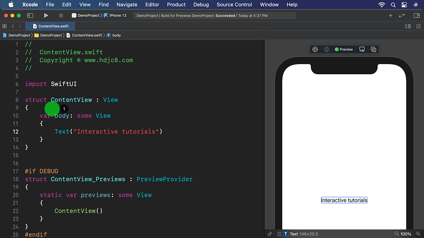424x238 pixels.
Task: Open the Editor menu
Action: (x=152, y=4)
